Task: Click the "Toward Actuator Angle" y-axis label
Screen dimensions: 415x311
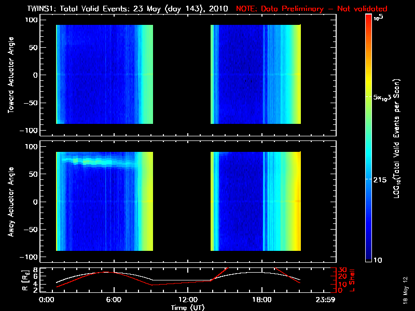Action: [10, 75]
